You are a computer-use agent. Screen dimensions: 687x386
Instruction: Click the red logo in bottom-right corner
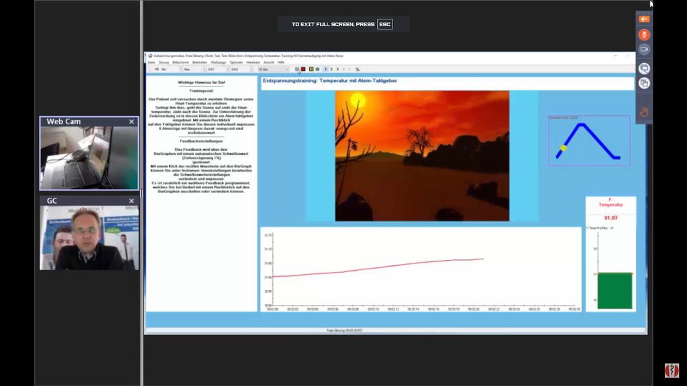tap(671, 370)
